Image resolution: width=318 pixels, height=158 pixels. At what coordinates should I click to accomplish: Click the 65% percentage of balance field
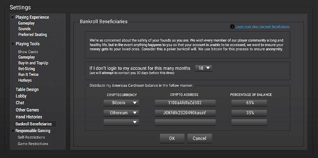[249, 103]
